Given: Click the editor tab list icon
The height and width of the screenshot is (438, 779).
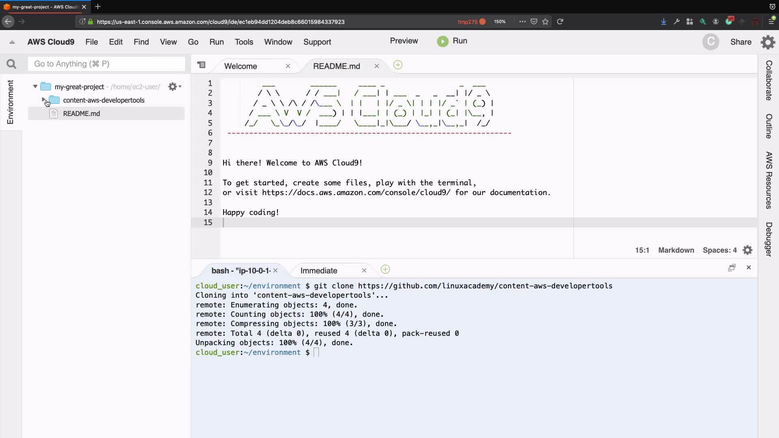Looking at the screenshot, I should (201, 65).
